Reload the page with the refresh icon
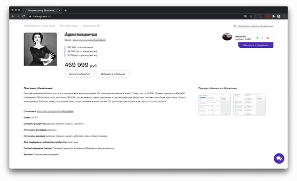The height and width of the screenshot is (181, 297). (24, 16)
